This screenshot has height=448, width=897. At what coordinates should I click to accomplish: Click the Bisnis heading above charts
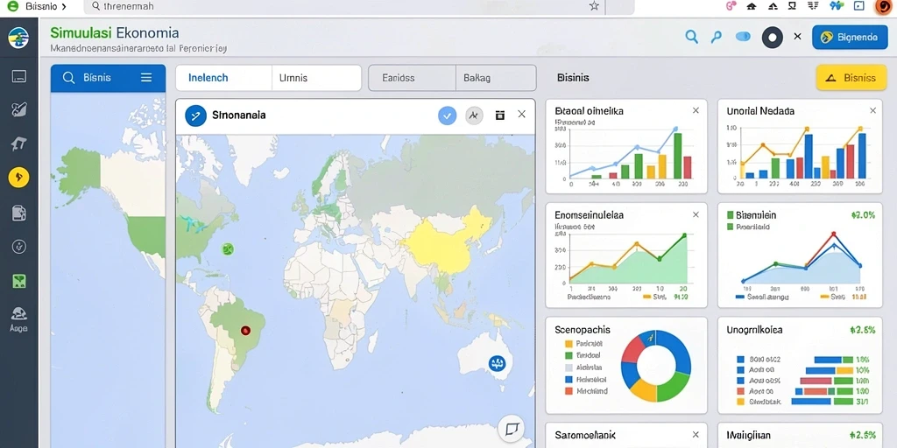[x=573, y=78]
